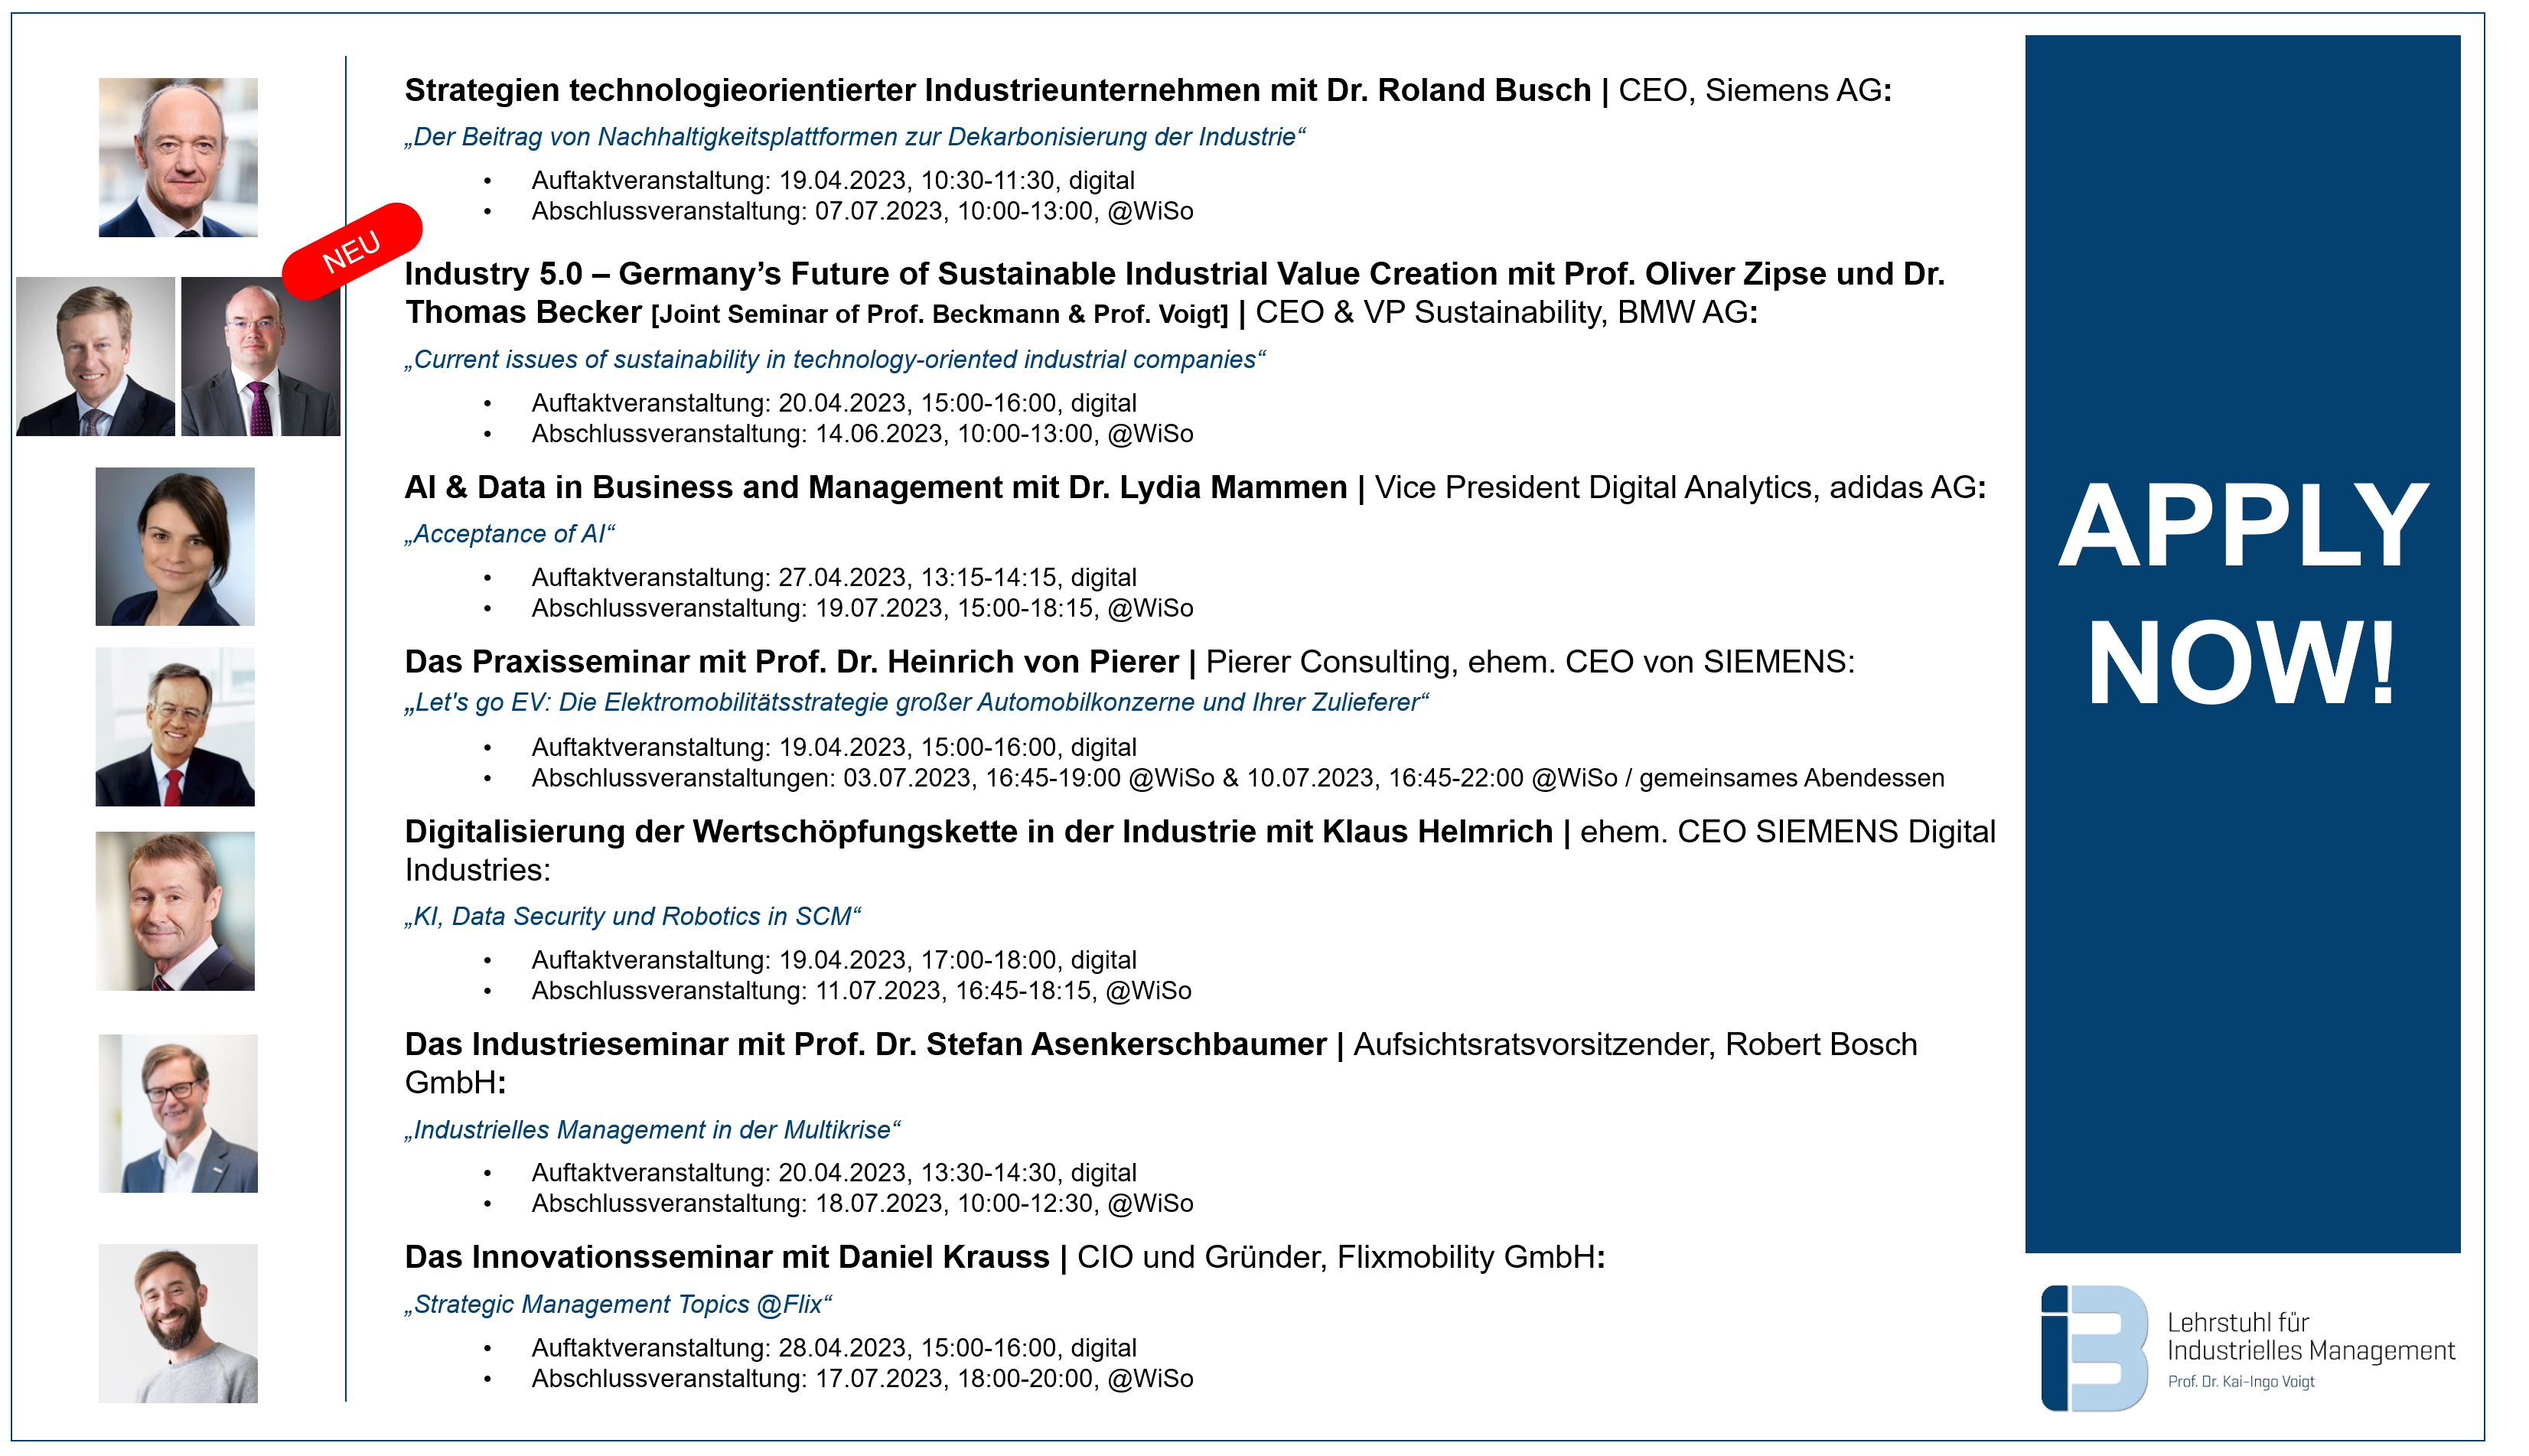Click the "Lehrstuhl für Industrielles Management" text
This screenshot has height=1456, width=2529.
coord(2310,1337)
